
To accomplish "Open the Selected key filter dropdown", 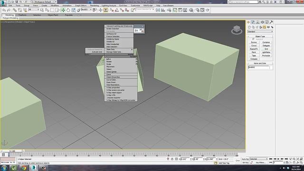I will [x=258, y=159].
